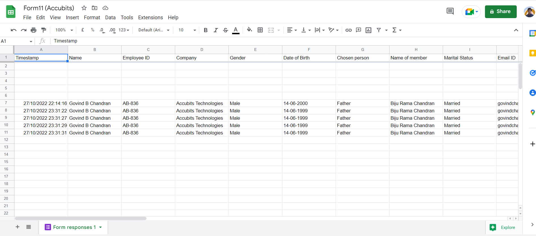The width and height of the screenshot is (536, 236).
Task: Click the Undo icon
Action: pyautogui.click(x=13, y=30)
